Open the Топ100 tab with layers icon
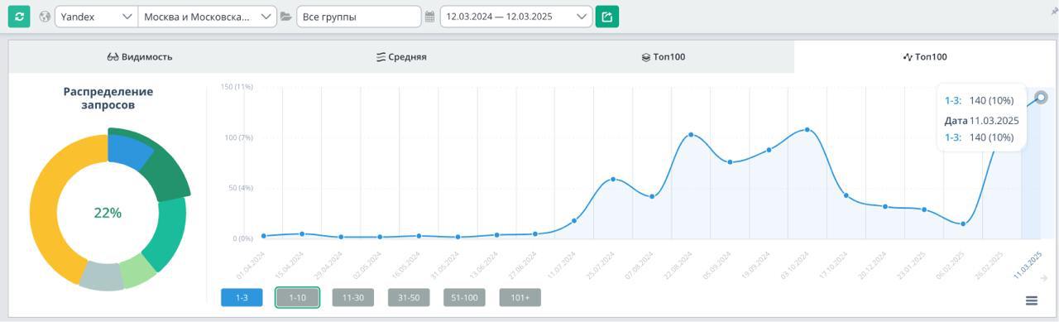 pos(663,57)
